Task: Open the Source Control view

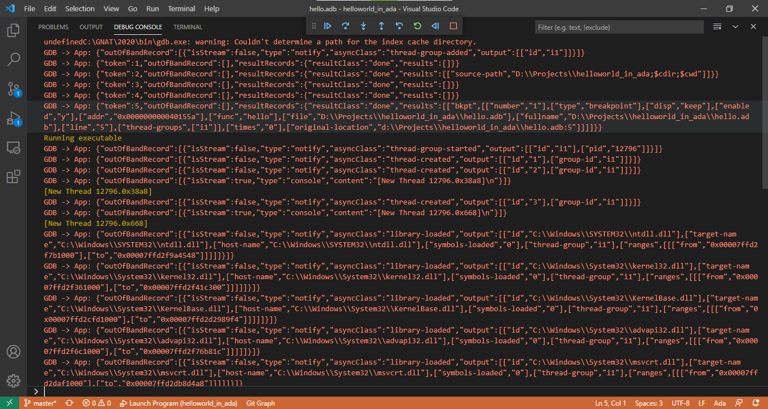Action: pyautogui.click(x=13, y=89)
